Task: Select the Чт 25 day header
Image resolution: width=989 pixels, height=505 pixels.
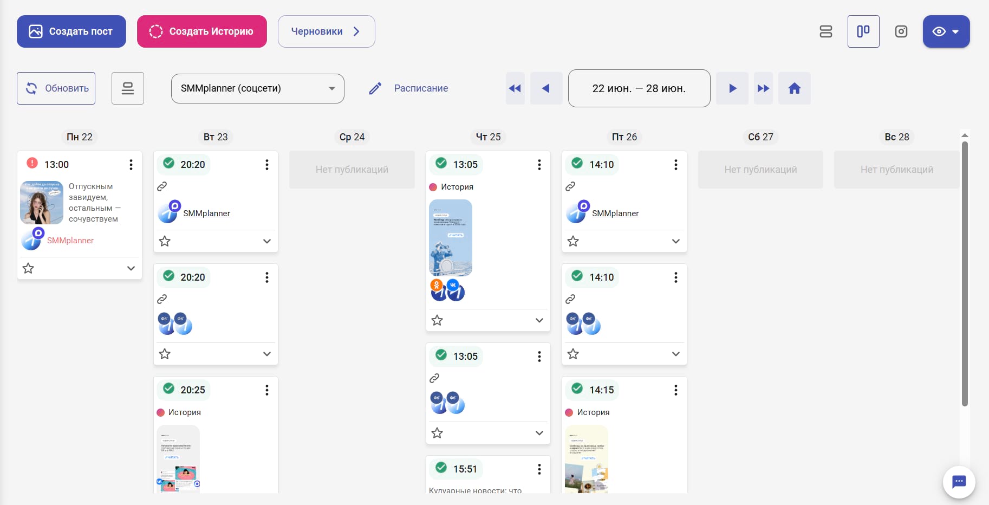Action: tap(489, 137)
